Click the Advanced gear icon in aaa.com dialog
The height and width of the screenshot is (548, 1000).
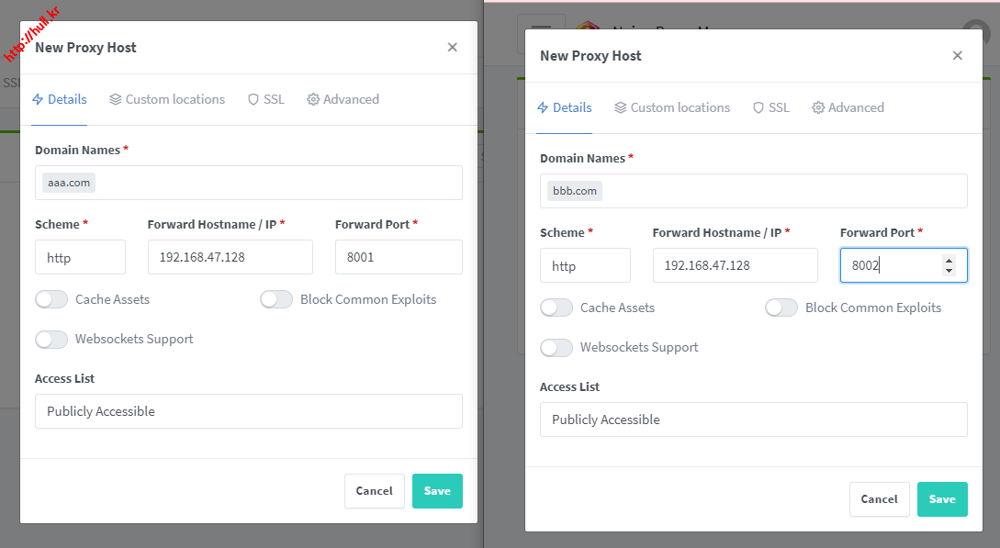(313, 99)
